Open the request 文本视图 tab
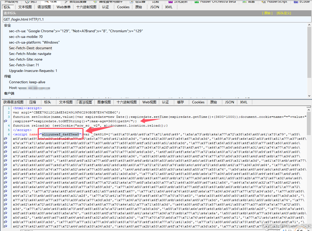Screen dimensions: 312x231 tap(25, 7)
